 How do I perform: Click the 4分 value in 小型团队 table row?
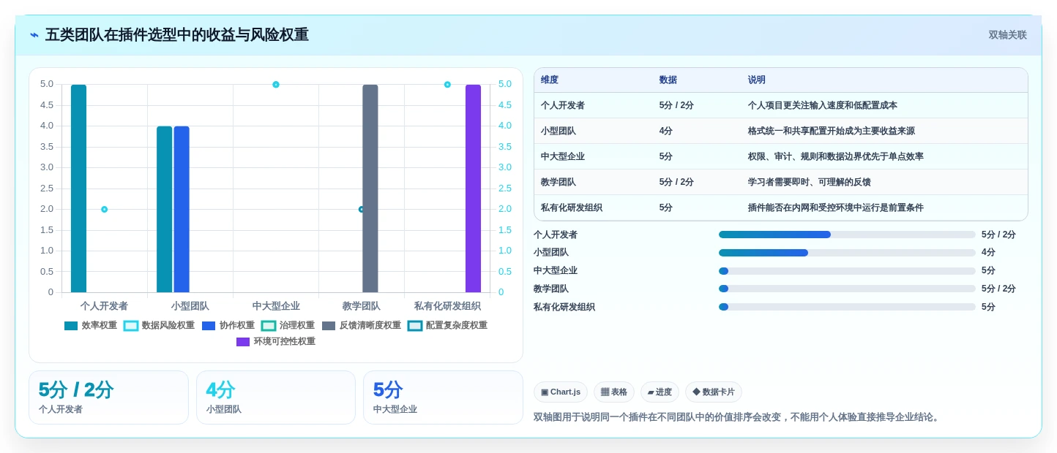666,131
